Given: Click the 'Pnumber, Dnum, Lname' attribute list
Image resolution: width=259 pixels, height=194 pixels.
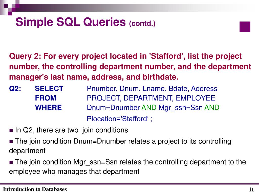Looking at the screenshot, I should point(152,89).
